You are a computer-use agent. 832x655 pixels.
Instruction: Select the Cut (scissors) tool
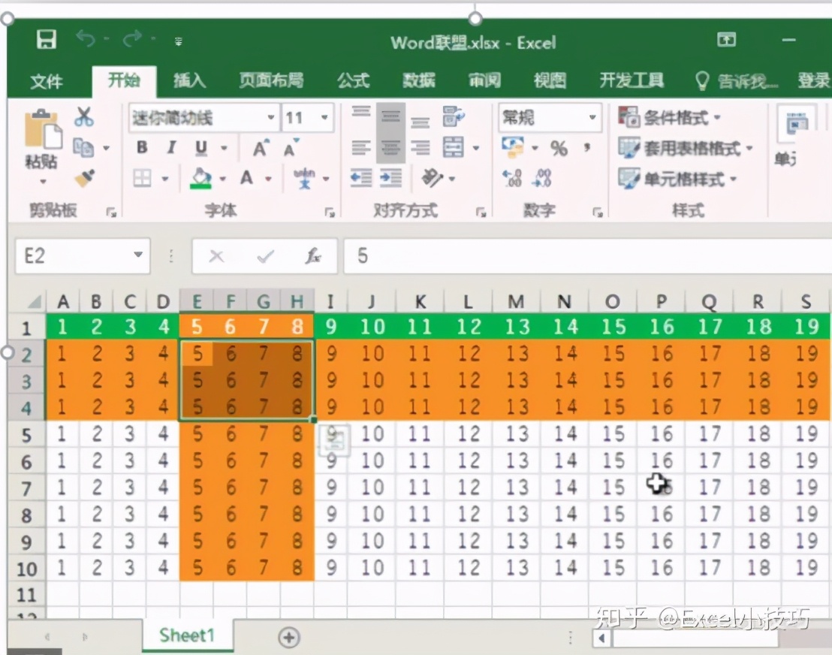click(84, 114)
